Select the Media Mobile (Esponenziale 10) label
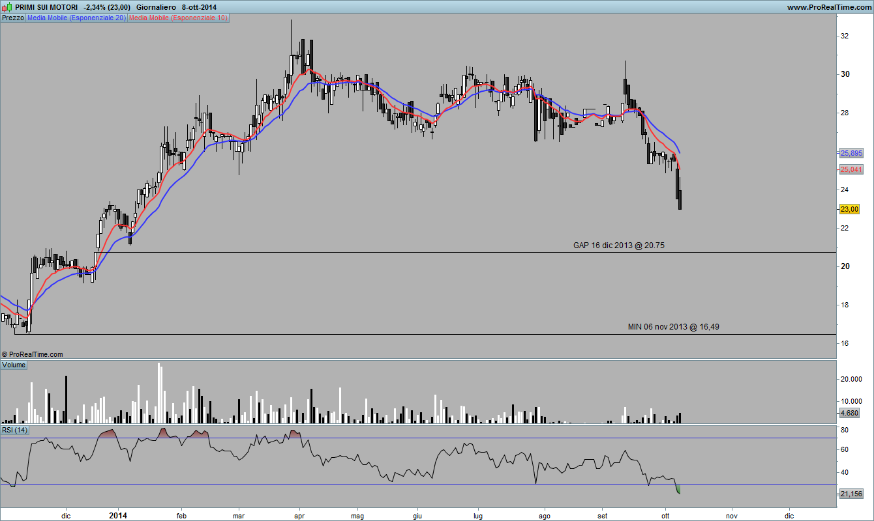The image size is (874, 521). pyautogui.click(x=179, y=18)
